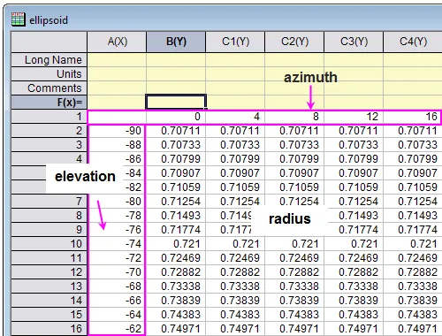The image size is (442, 336).
Task: Click Long Name cell of column A(X)
Action: (117, 60)
